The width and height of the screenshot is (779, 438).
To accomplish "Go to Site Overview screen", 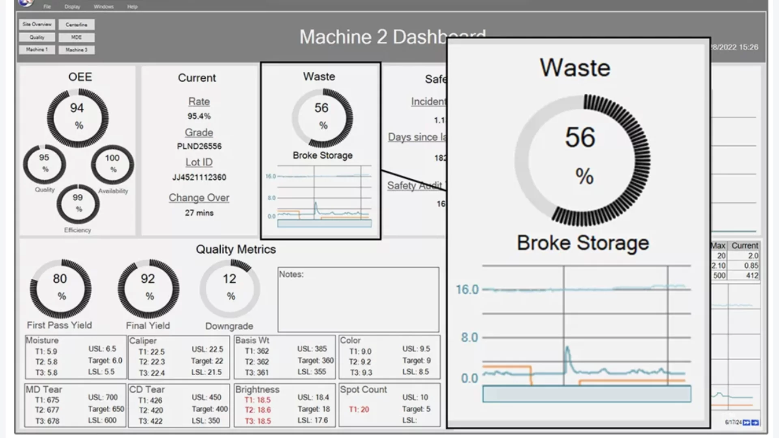I will click(x=37, y=24).
